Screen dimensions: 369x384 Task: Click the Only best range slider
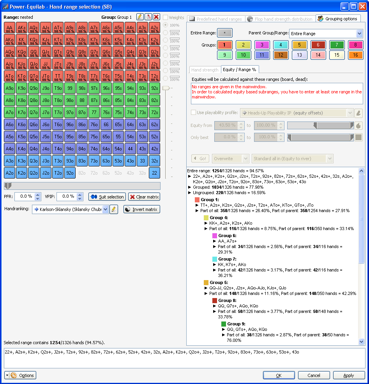[320, 138]
